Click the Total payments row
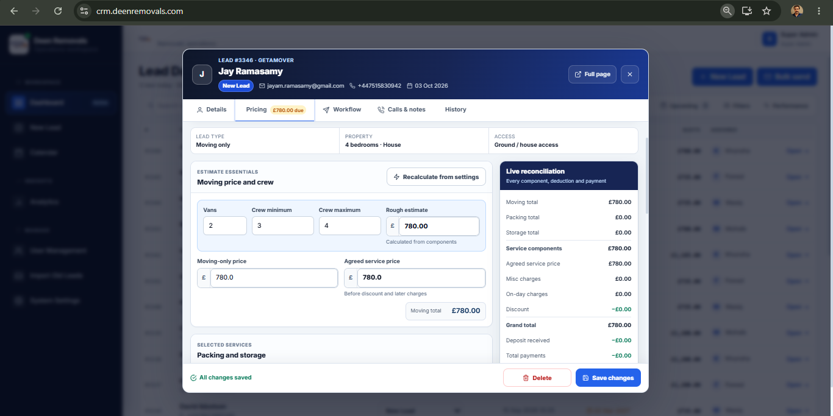 click(x=569, y=356)
